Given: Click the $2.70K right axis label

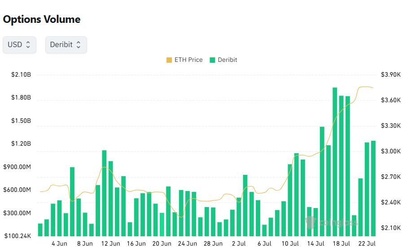Looking at the screenshot, I should click(391, 177).
